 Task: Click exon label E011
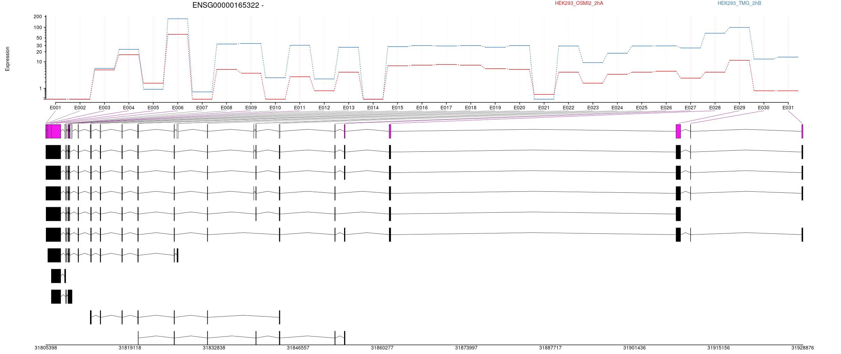tap(300, 108)
